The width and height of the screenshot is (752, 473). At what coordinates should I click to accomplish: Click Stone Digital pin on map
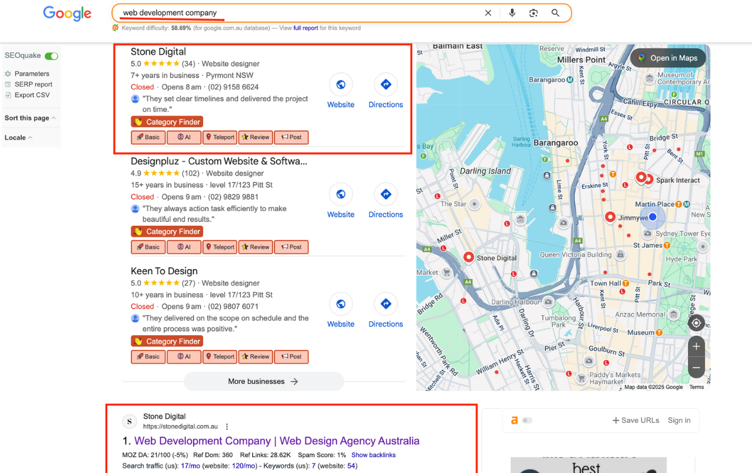(x=469, y=257)
